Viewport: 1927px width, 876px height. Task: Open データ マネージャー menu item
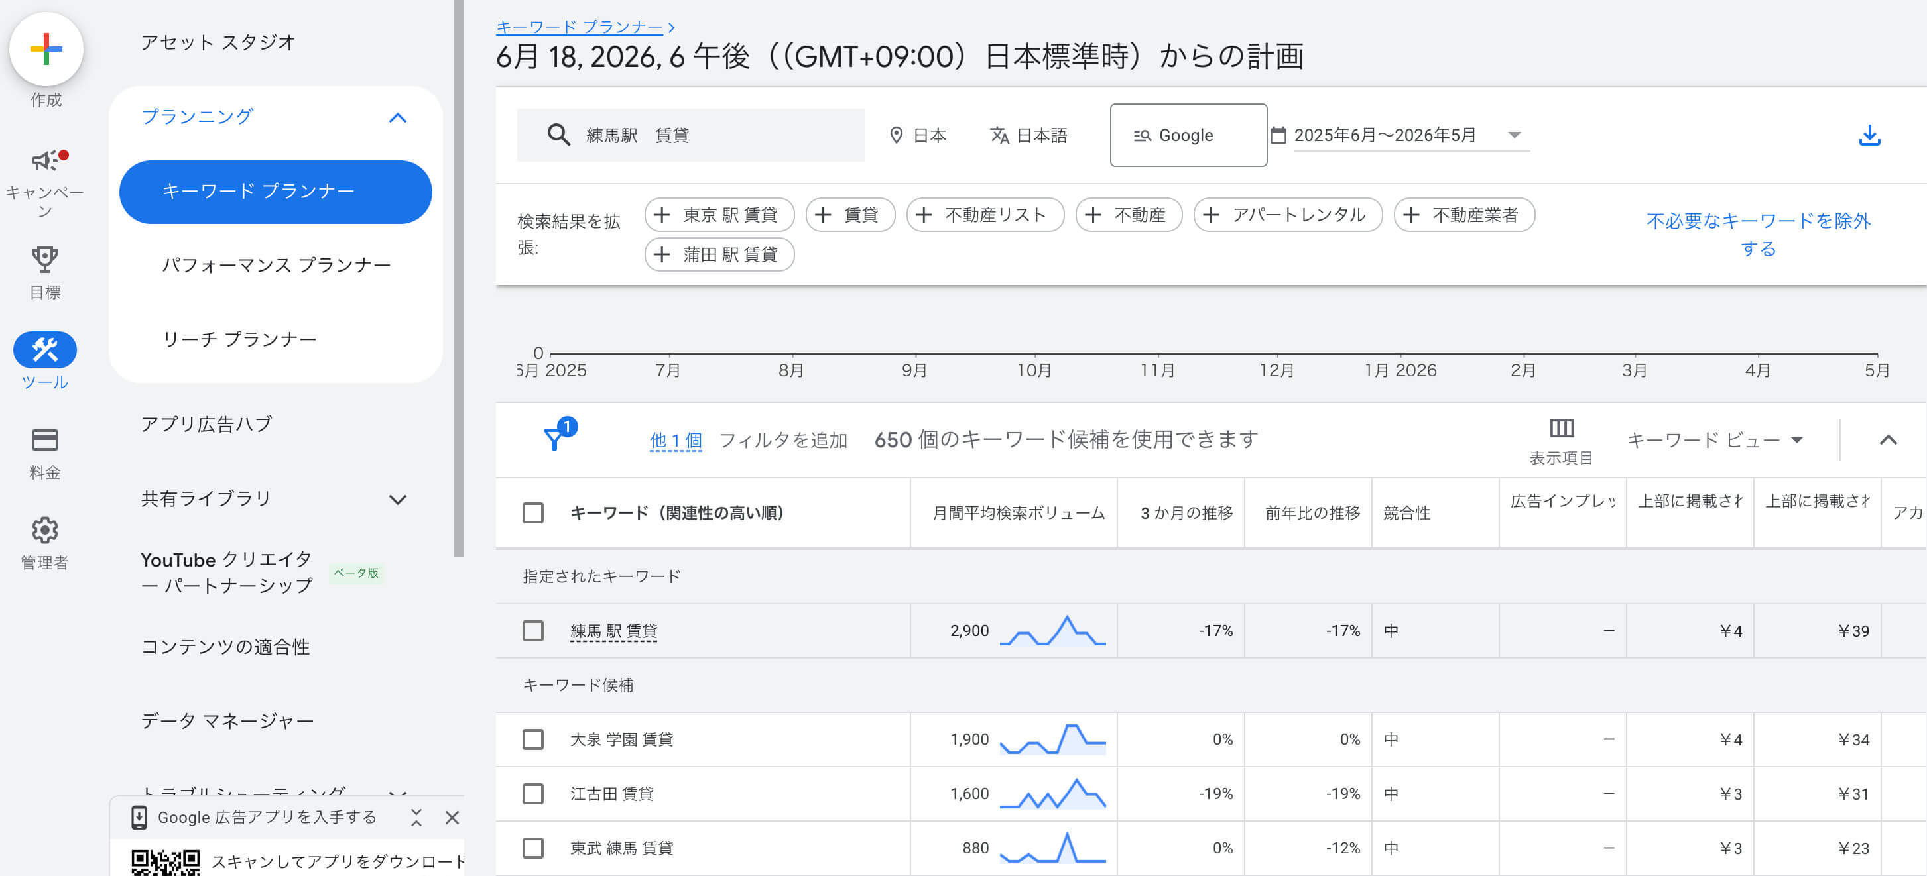pos(227,720)
